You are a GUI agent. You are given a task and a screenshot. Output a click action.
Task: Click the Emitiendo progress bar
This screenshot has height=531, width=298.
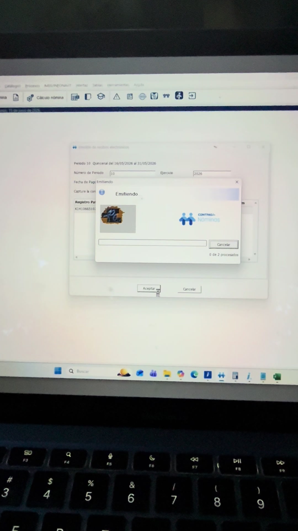click(153, 243)
